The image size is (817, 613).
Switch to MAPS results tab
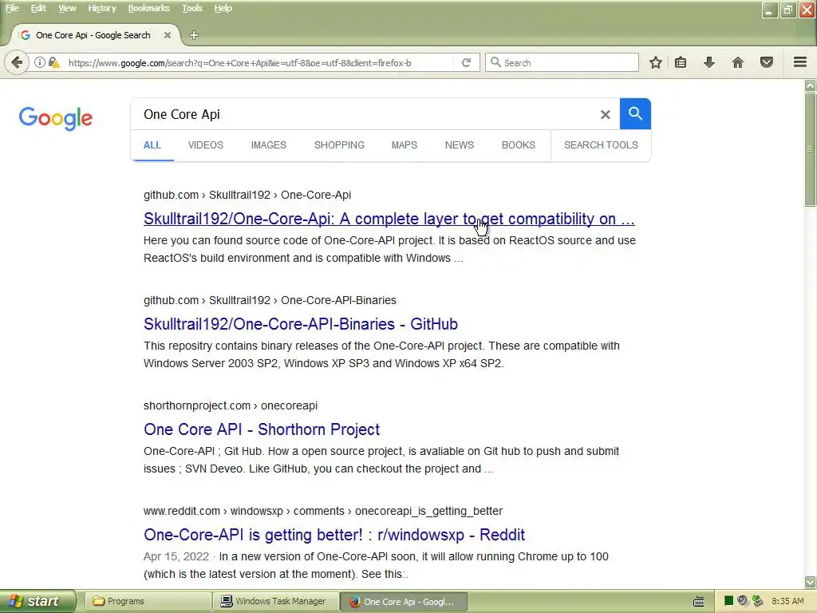coord(405,145)
